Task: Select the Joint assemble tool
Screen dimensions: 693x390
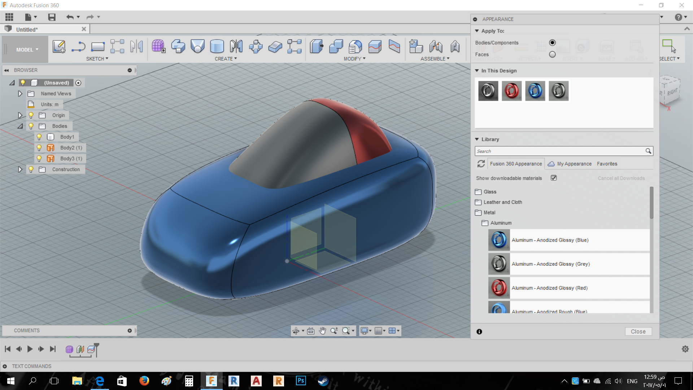Action: [436, 46]
